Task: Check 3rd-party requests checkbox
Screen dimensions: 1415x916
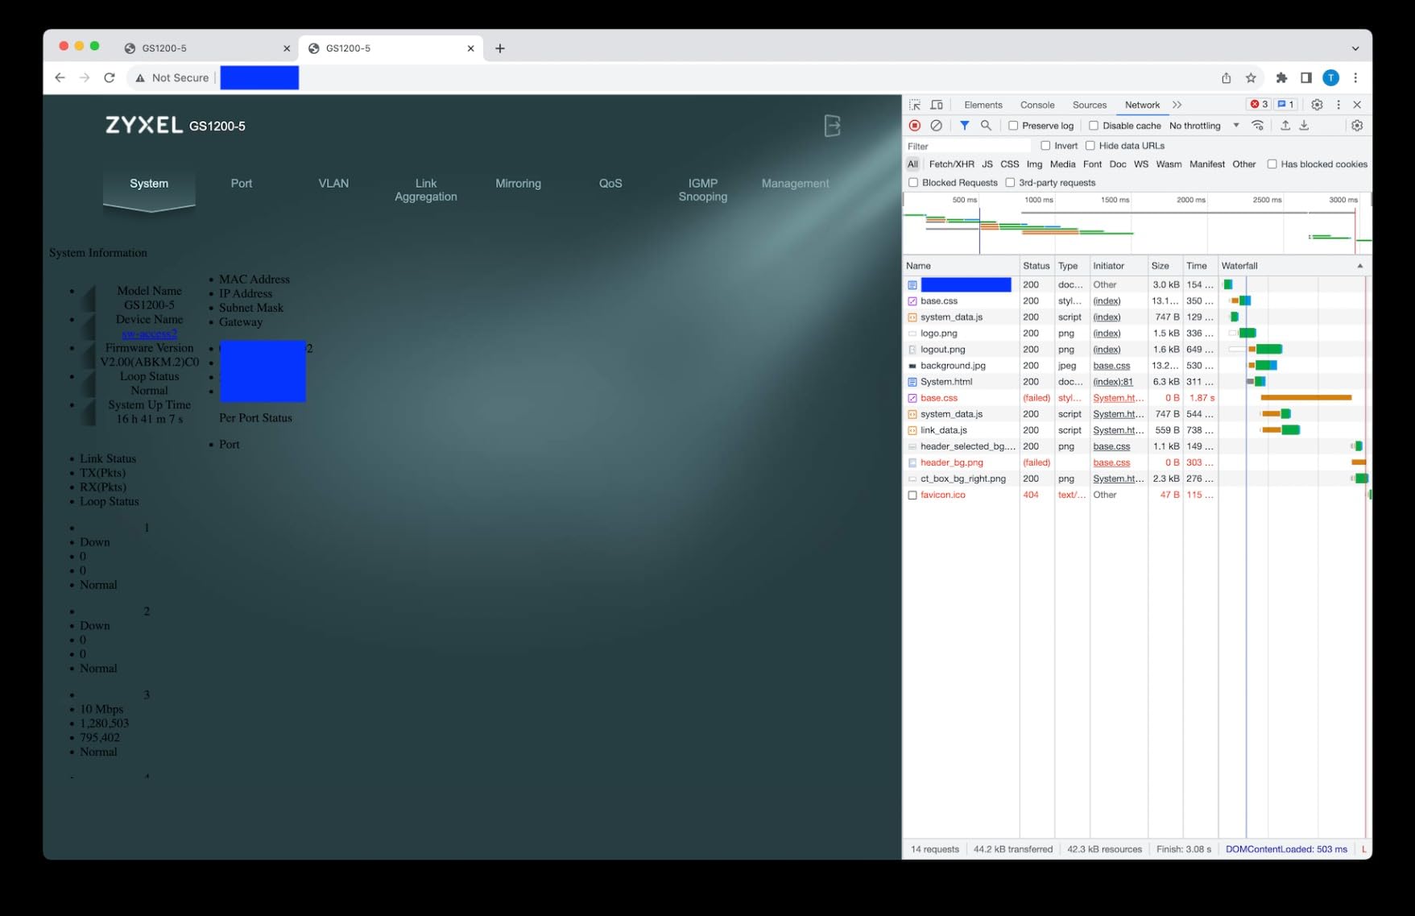Action: pos(1010,183)
